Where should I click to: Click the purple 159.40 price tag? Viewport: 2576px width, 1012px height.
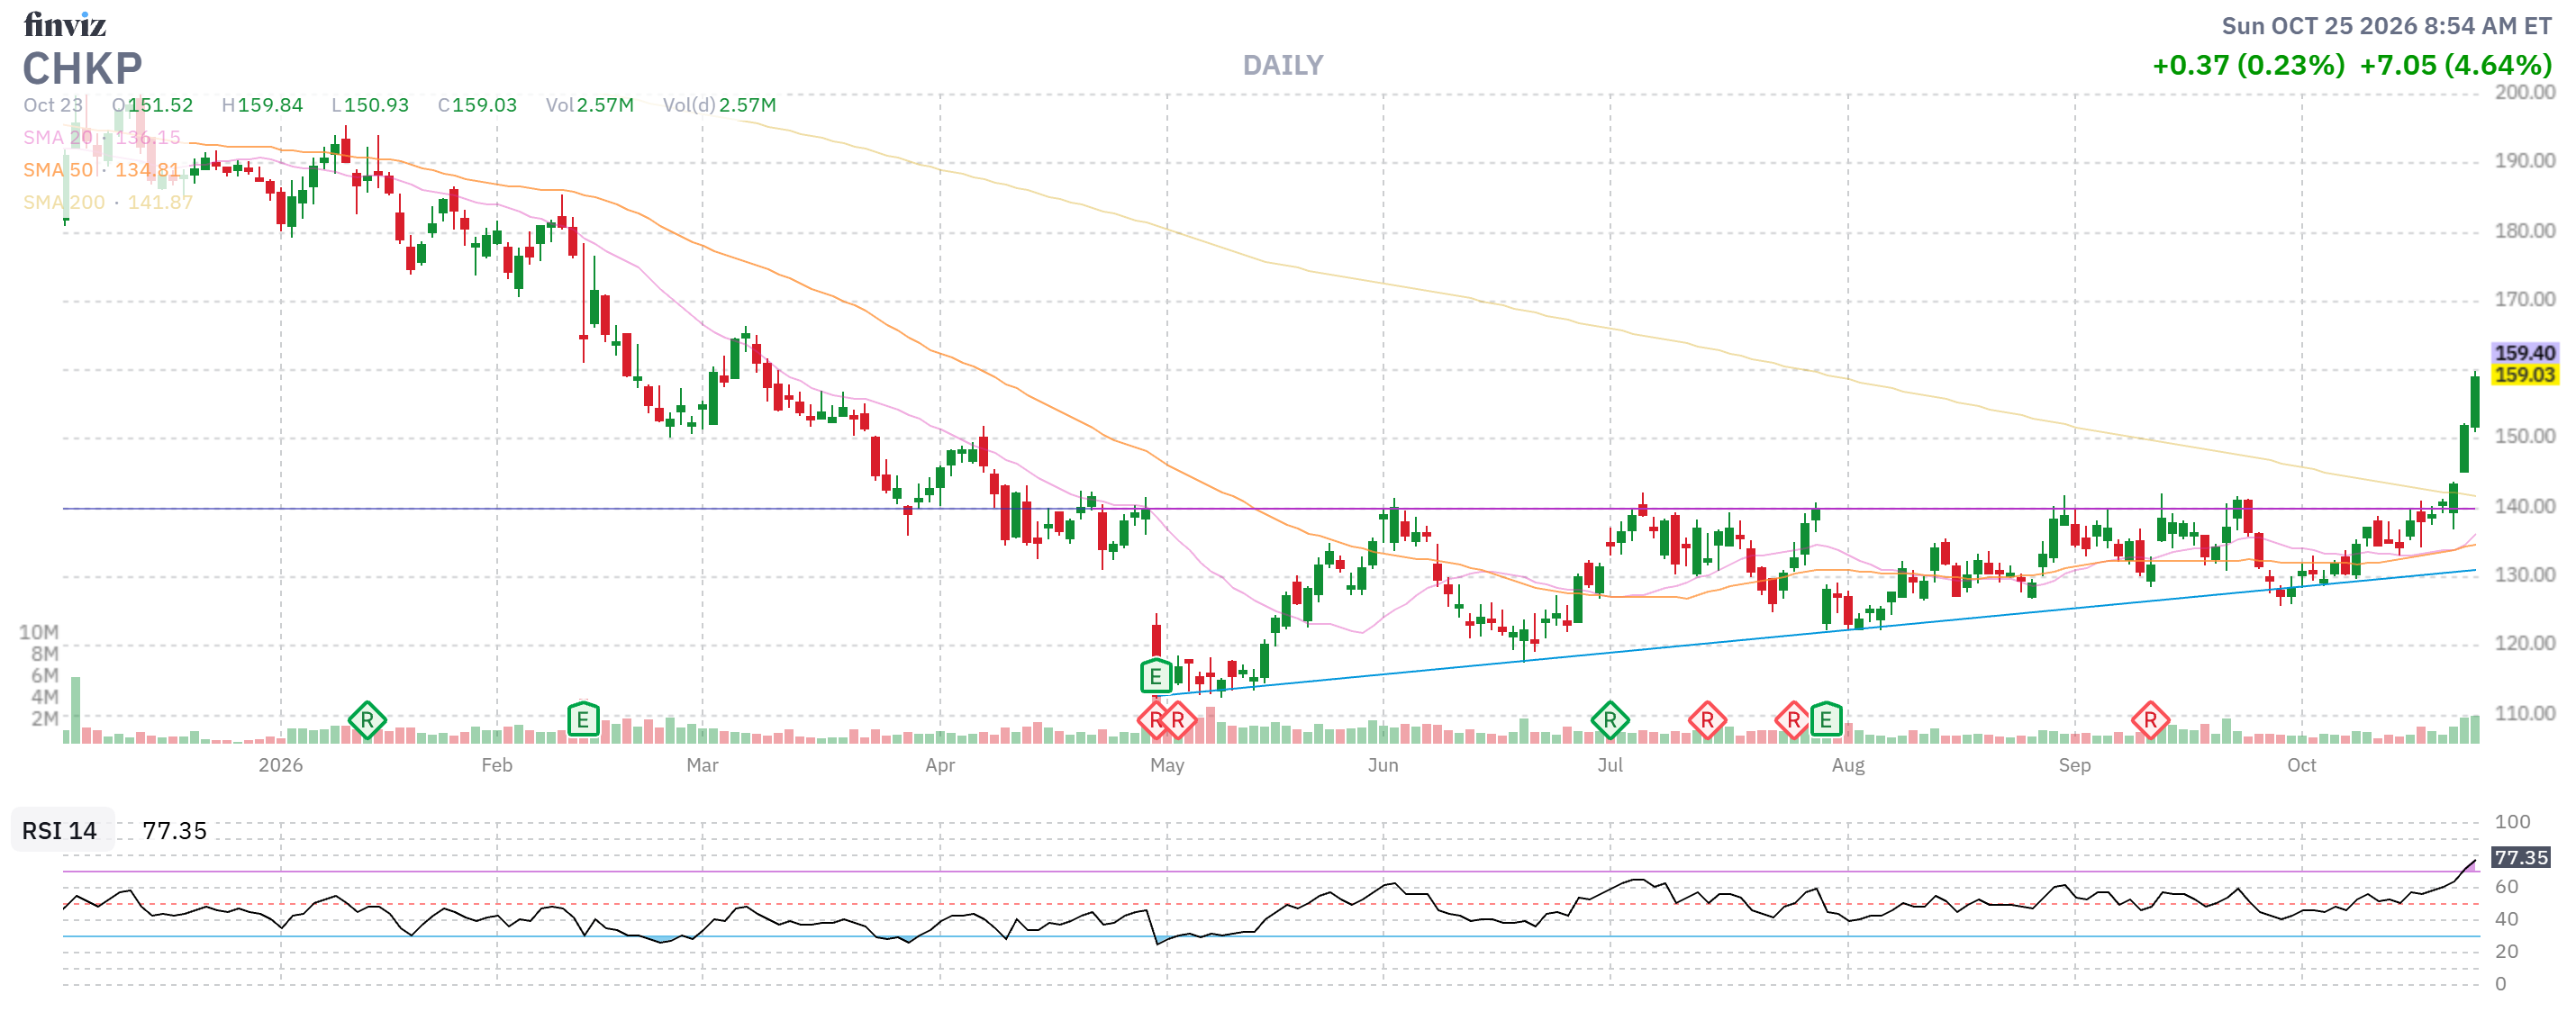tap(2524, 352)
